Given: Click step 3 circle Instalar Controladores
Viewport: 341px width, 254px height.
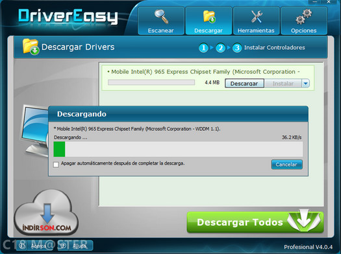Looking at the screenshot, I should pyautogui.click(x=237, y=48).
